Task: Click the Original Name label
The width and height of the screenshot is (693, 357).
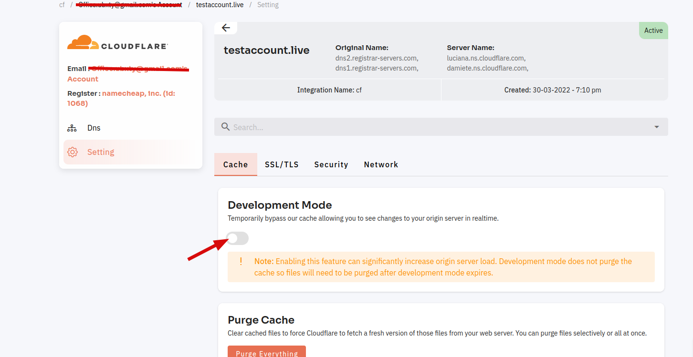Action: [x=362, y=48]
